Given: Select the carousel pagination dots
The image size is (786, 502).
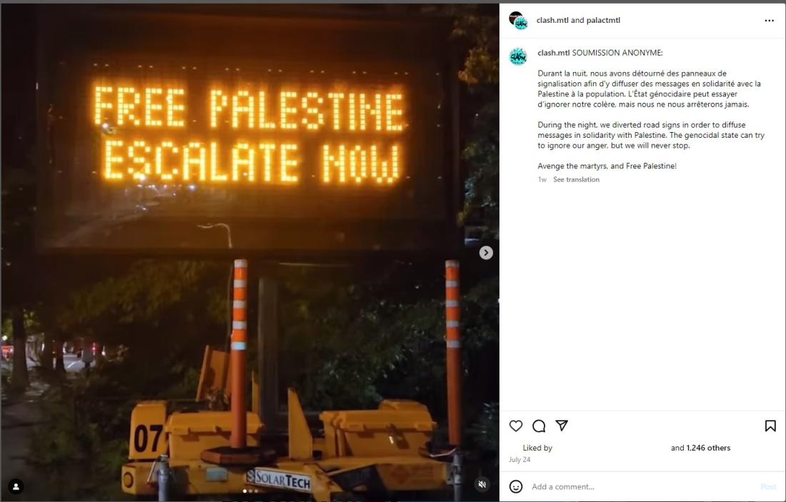Looking at the screenshot, I should [x=250, y=491].
